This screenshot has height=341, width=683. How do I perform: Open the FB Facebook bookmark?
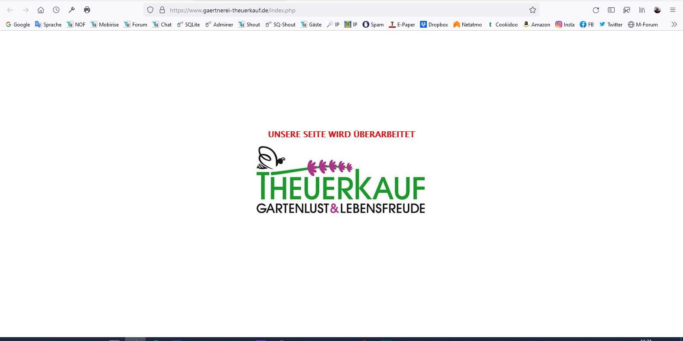[587, 24]
